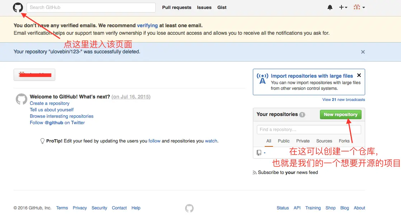
Task: Dismiss the repository deleted message
Action: (363, 52)
